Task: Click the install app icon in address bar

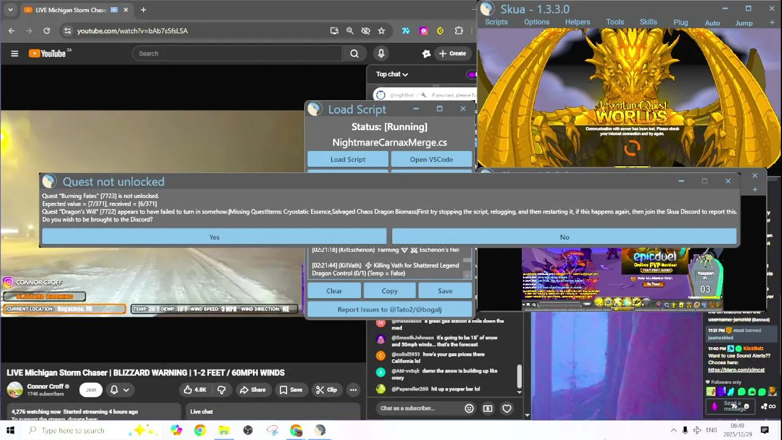Action: click(334, 31)
